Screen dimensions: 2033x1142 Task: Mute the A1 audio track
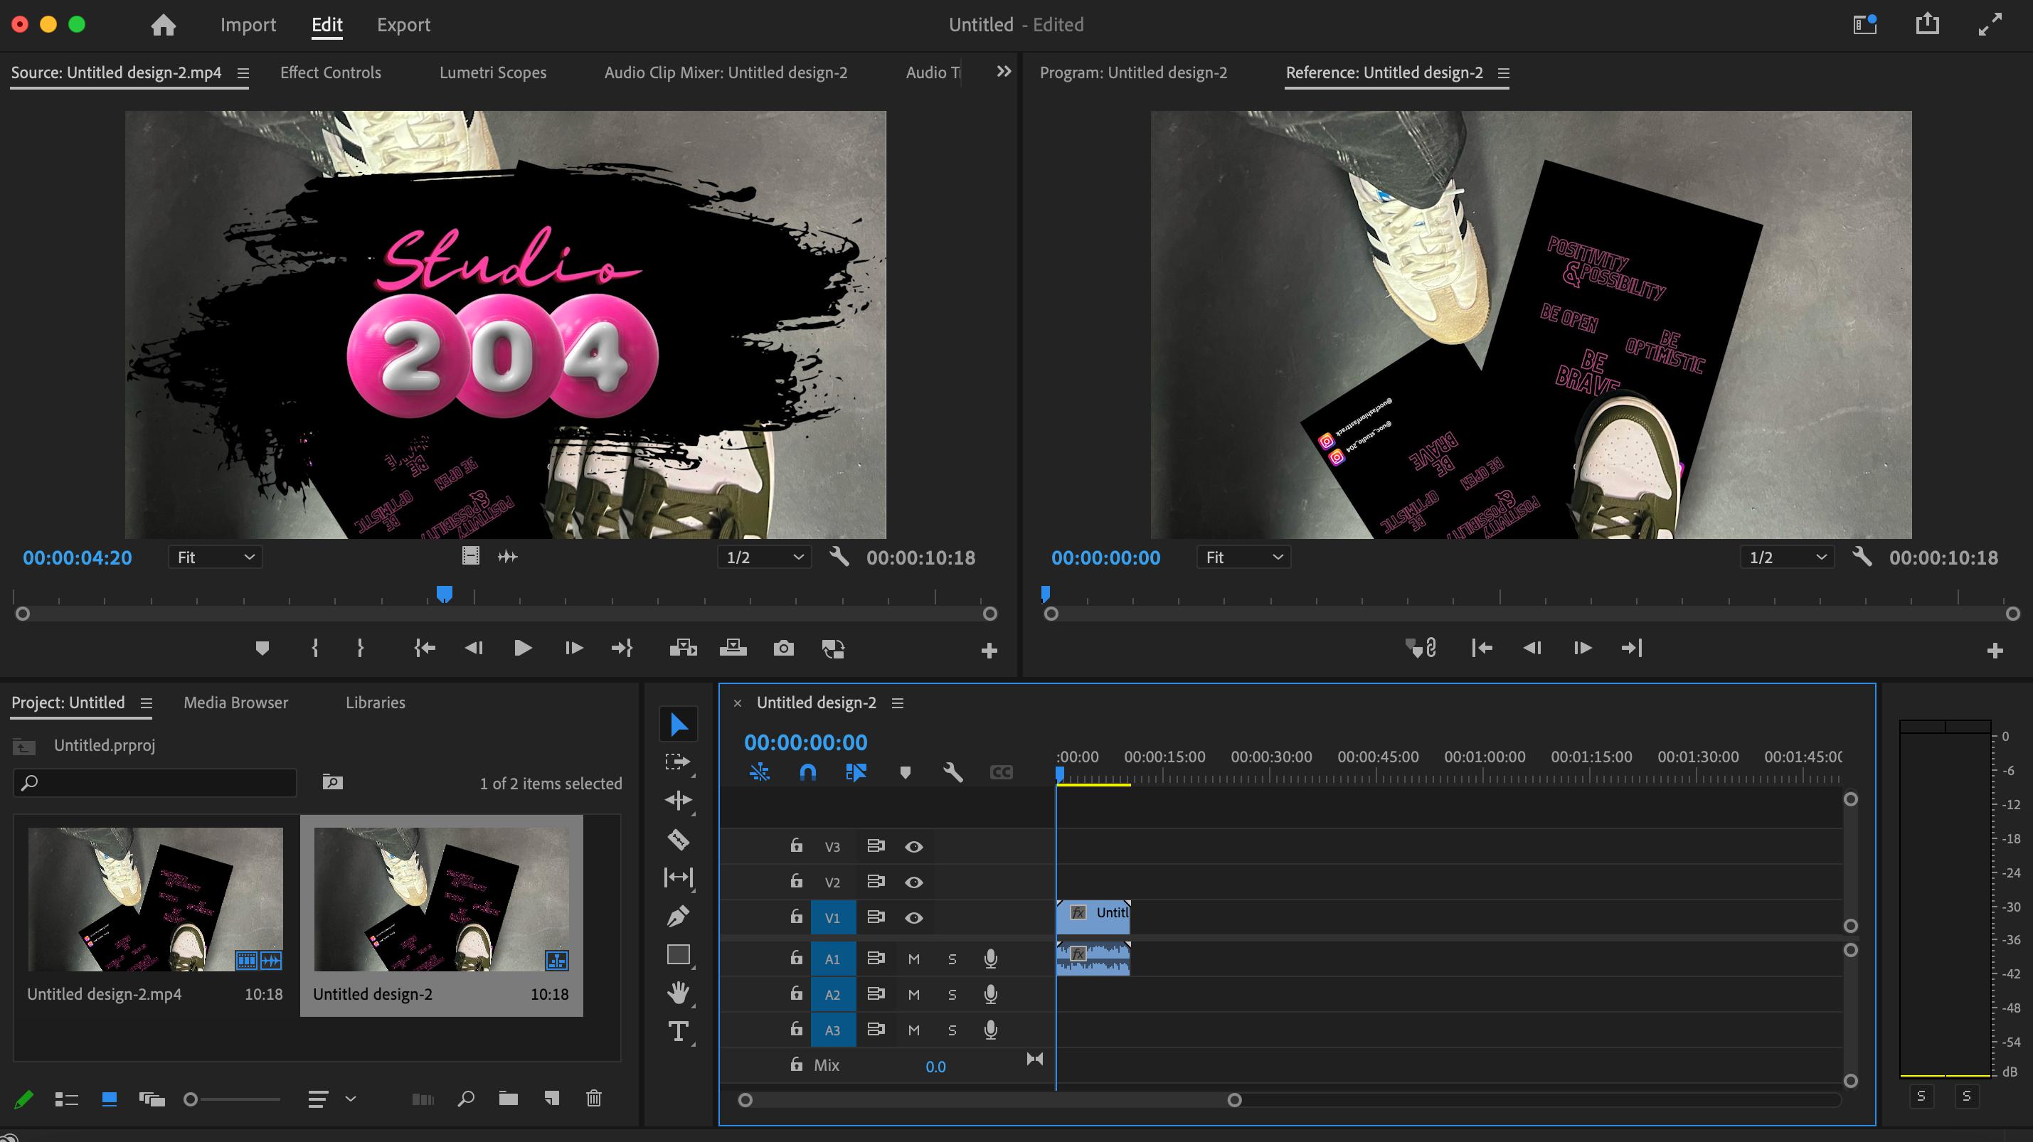(x=914, y=959)
